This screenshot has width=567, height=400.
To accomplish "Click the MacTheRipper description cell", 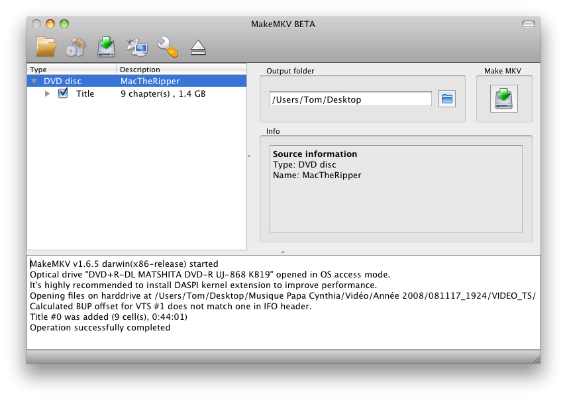I will [150, 81].
